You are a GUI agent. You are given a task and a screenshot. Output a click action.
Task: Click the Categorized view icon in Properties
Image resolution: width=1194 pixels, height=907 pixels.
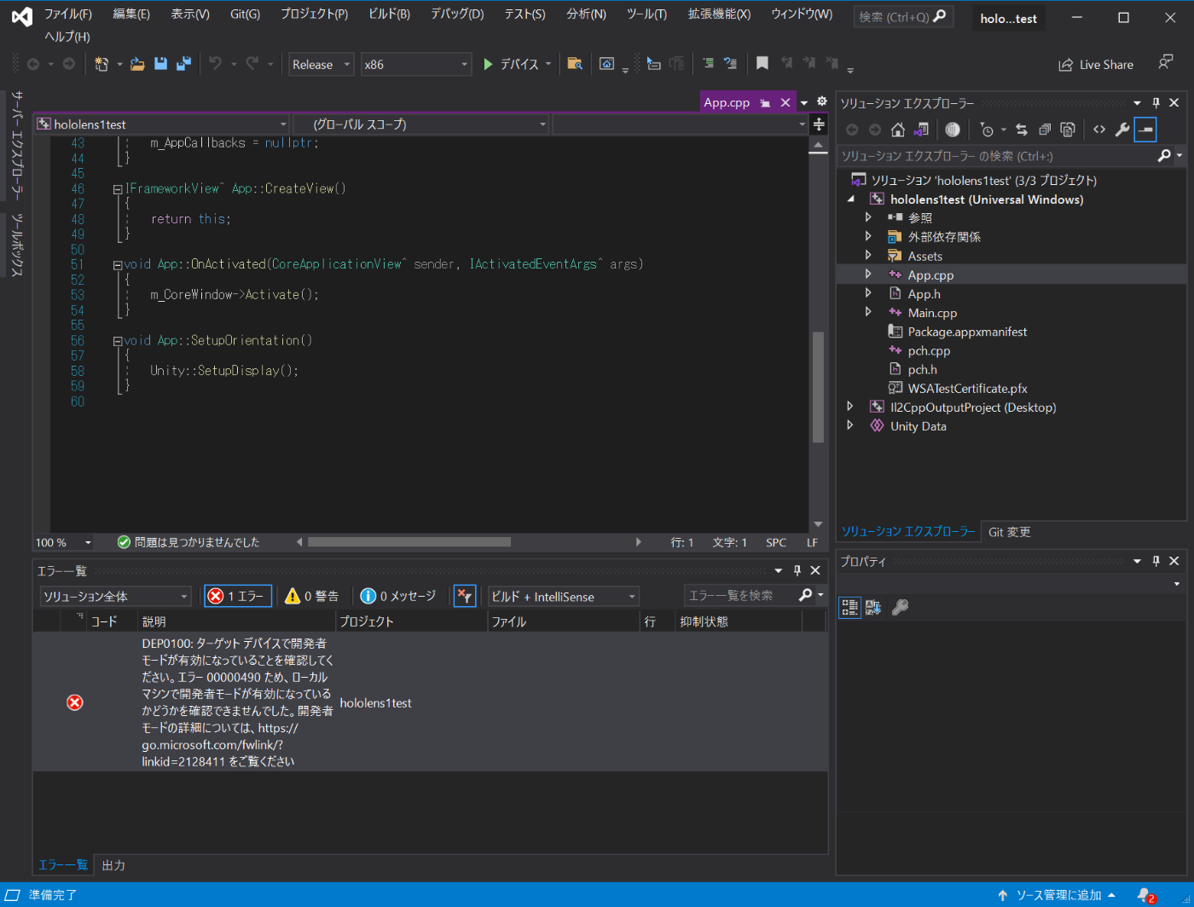click(x=849, y=607)
